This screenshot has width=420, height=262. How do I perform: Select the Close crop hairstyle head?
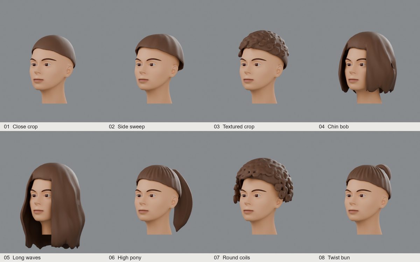tap(52, 69)
